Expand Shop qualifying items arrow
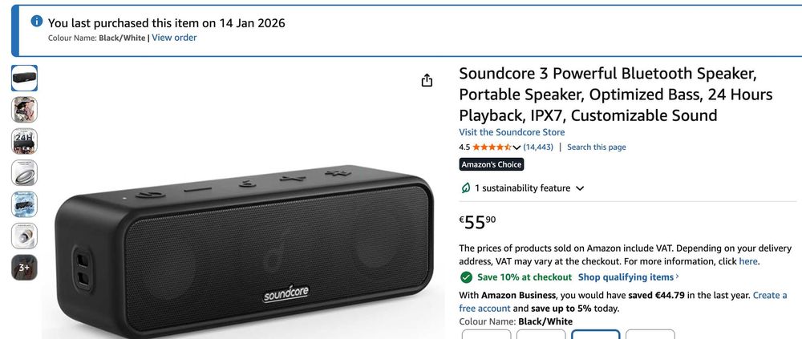This screenshot has height=339, width=802. click(x=678, y=277)
